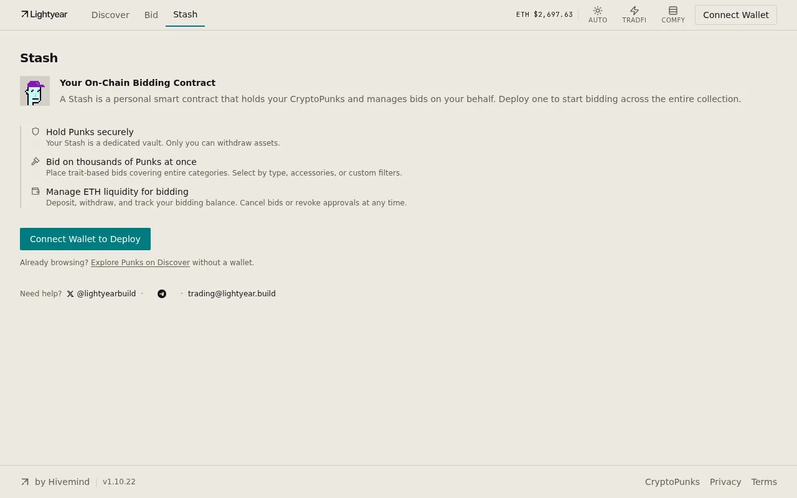Viewport: 797px width, 498px height.
Task: Open the Terms footer link
Action: [764, 482]
